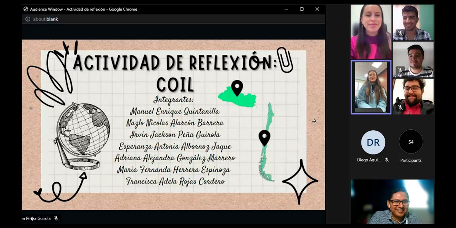The image size is (456, 228).
Task: Click the 54 Participants circle
Action: (411, 142)
